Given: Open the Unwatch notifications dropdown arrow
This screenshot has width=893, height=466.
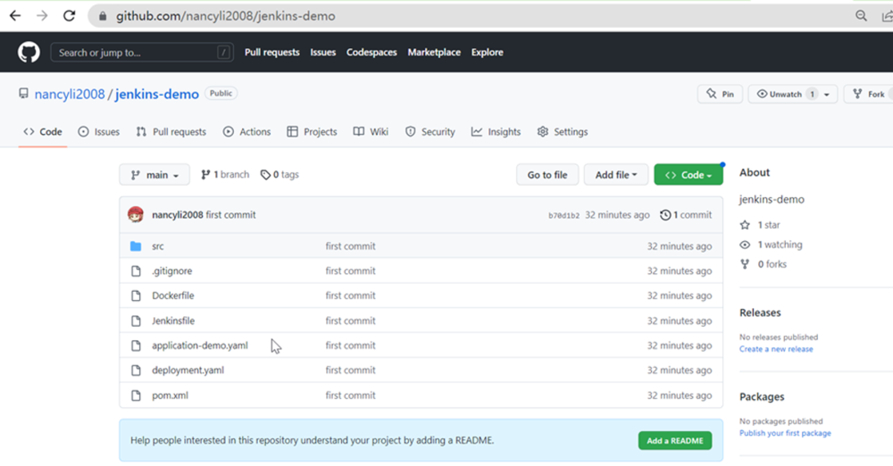Looking at the screenshot, I should click(x=827, y=95).
